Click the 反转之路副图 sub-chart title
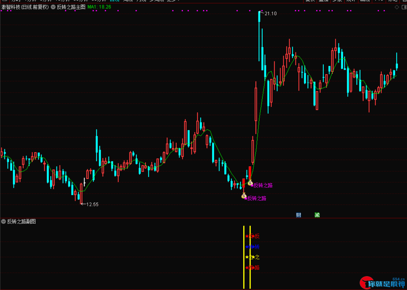Screen dimensions: 407x290 point(21,221)
